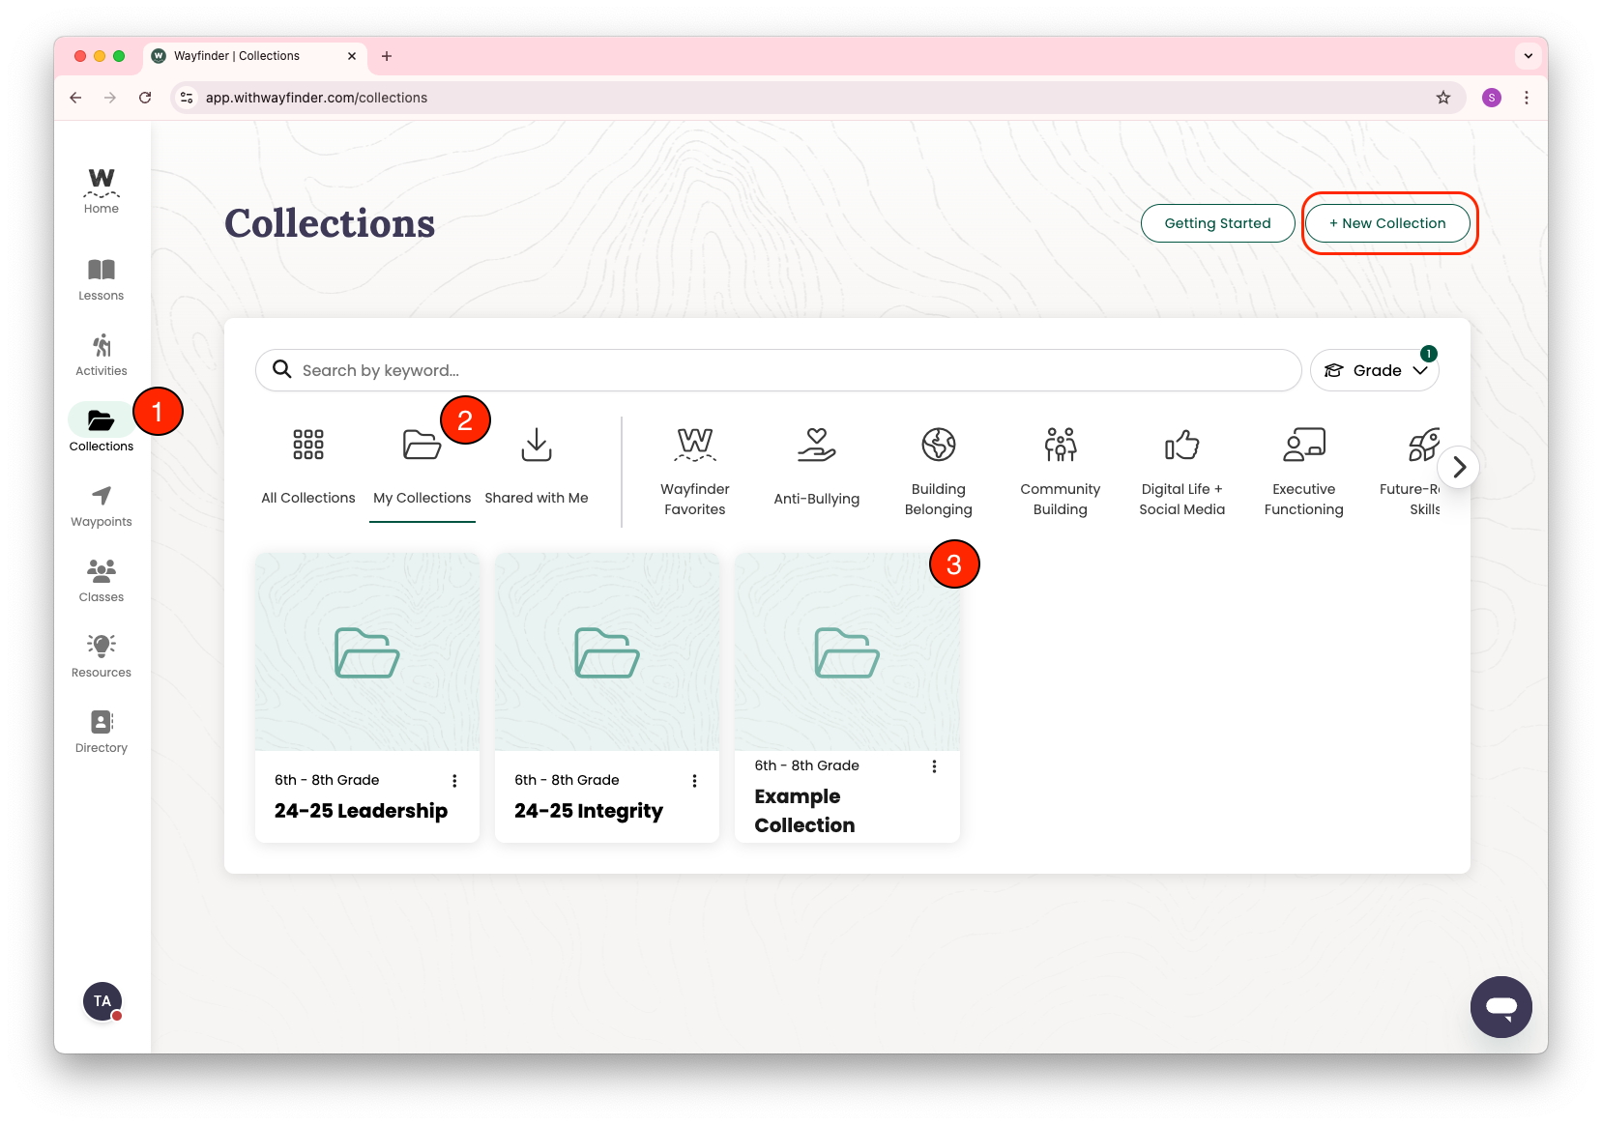Go back in browser history
Viewport: 1602px width, 1125px height.
[x=75, y=98]
